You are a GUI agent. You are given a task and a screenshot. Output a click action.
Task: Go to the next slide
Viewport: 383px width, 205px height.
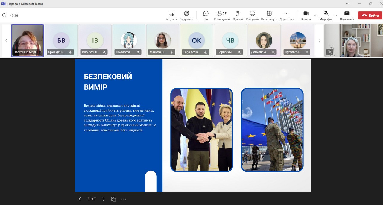pyautogui.click(x=104, y=199)
